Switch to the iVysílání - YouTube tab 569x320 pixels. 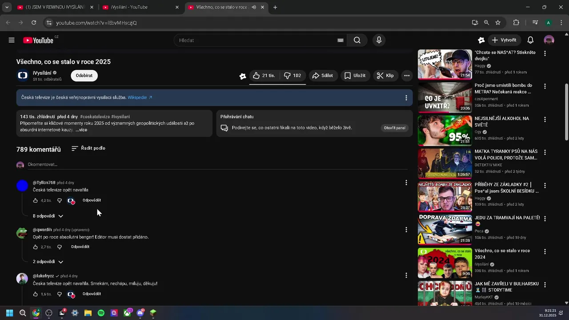pos(140,7)
